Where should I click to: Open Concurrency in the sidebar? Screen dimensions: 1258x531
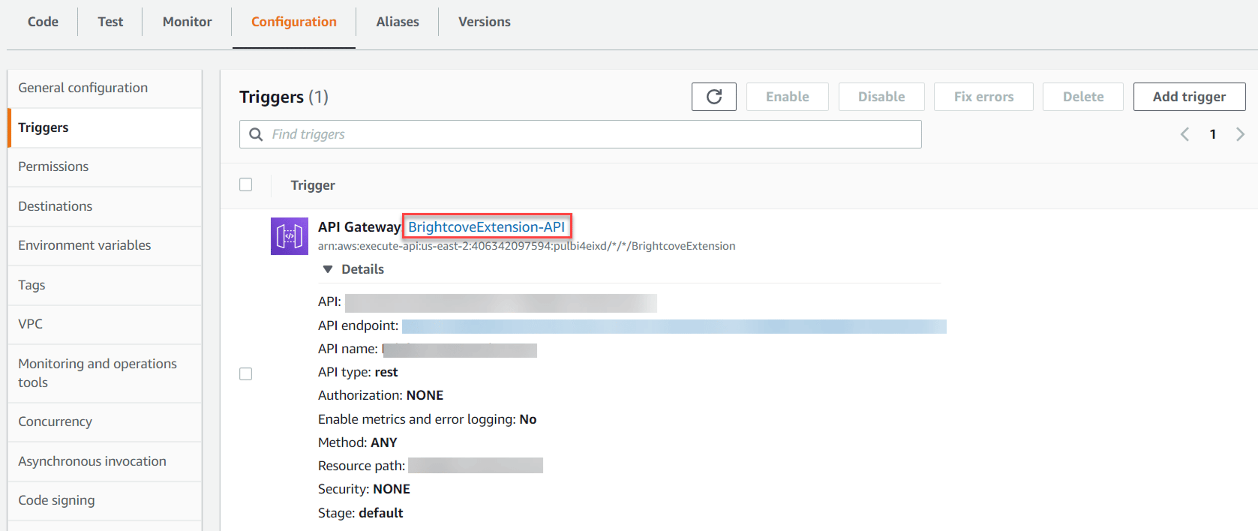coord(105,422)
